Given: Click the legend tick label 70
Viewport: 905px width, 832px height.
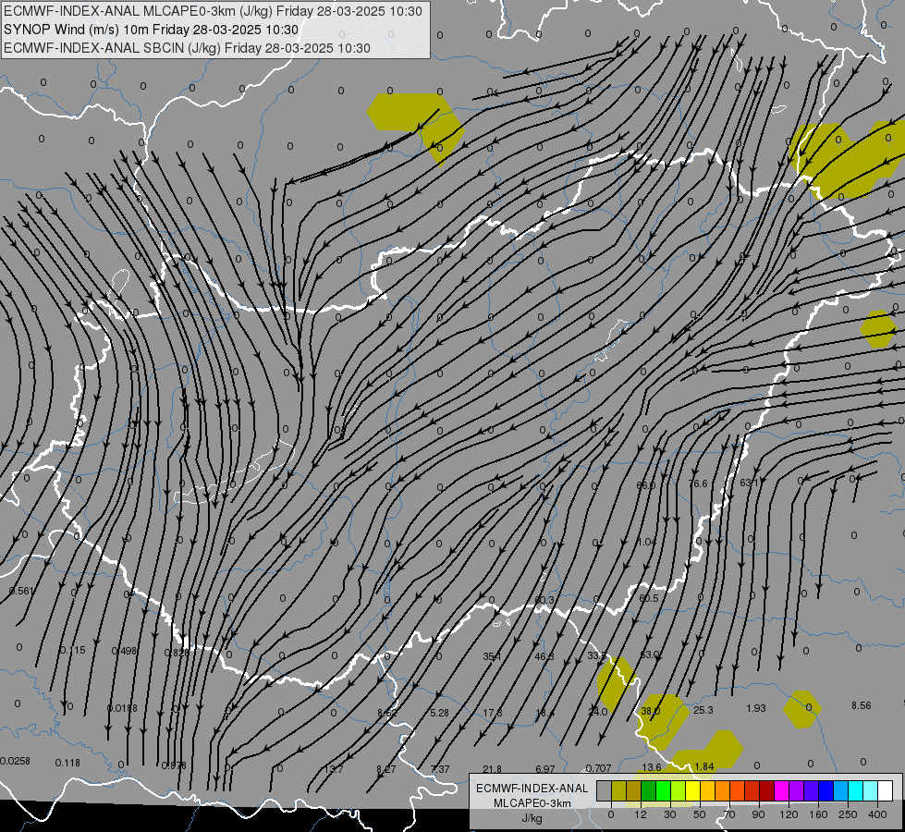Looking at the screenshot, I should point(729,814).
